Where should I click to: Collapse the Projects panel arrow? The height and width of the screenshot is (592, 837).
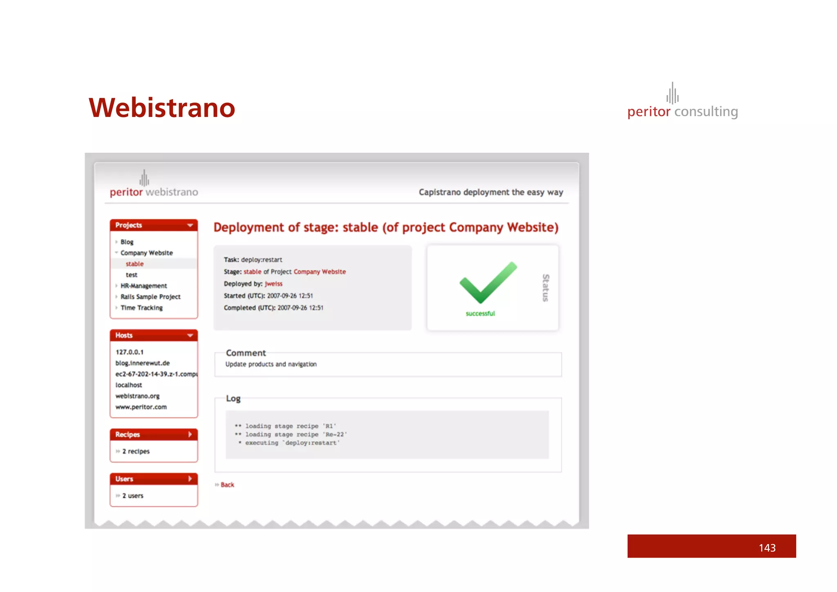pyautogui.click(x=190, y=225)
